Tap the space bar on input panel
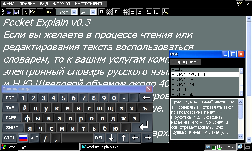252x151 pixels. pos(77,138)
